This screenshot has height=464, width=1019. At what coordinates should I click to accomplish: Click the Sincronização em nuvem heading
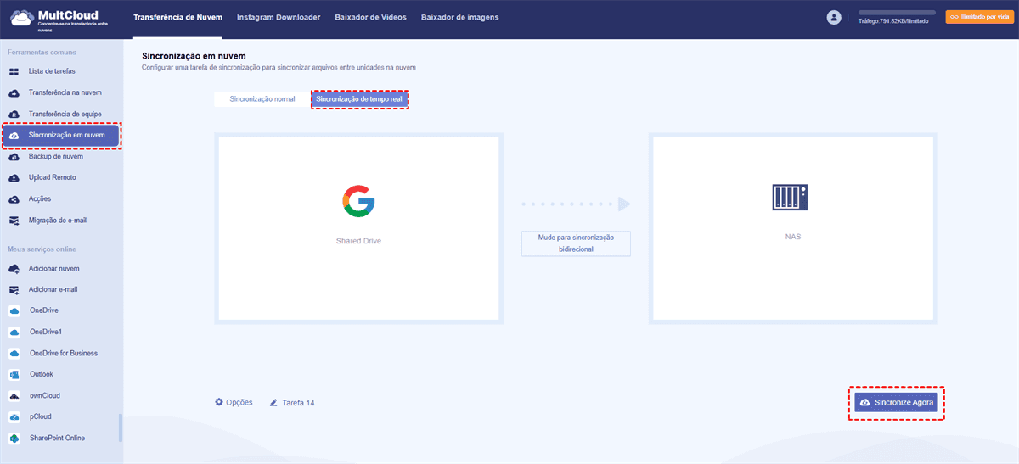[194, 56]
